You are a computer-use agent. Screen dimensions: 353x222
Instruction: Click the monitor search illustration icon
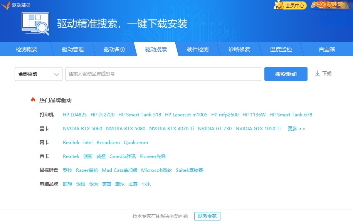[x=35, y=24]
